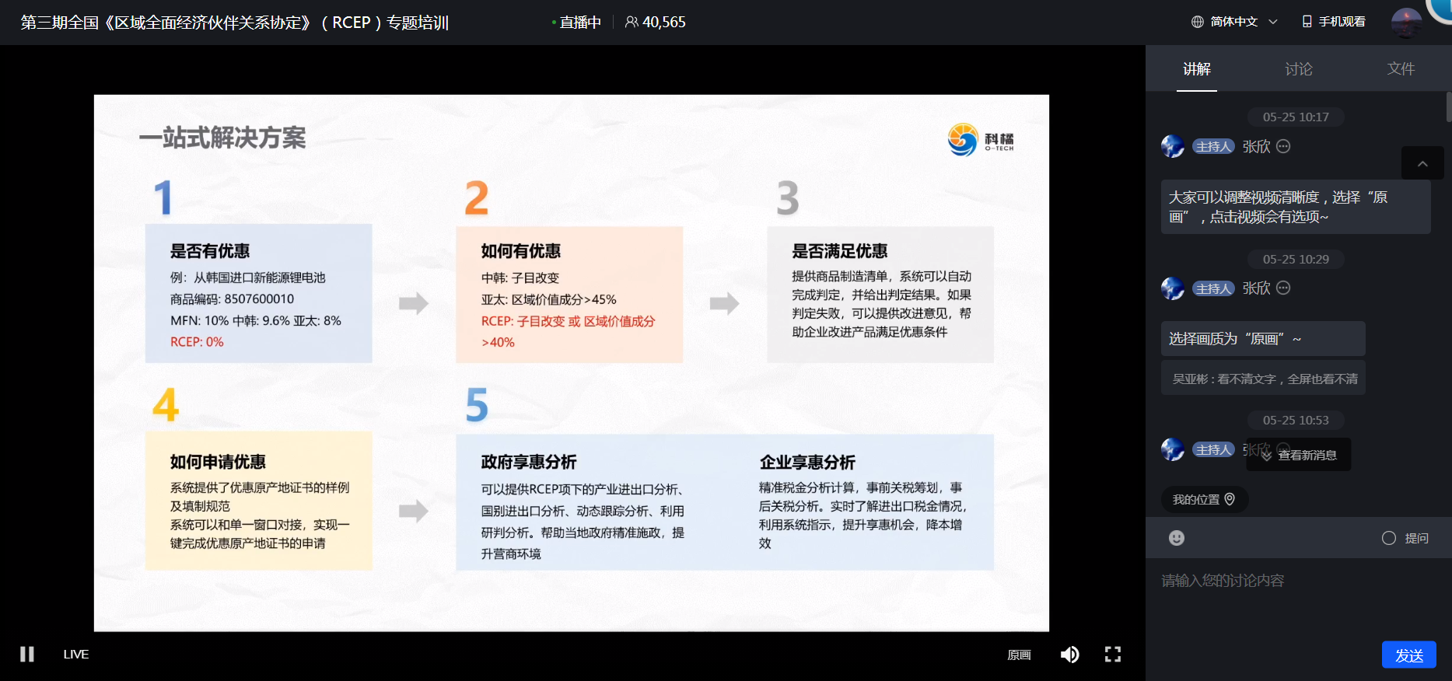Open the 原画 video quality selector
The width and height of the screenshot is (1452, 681).
1019,655
